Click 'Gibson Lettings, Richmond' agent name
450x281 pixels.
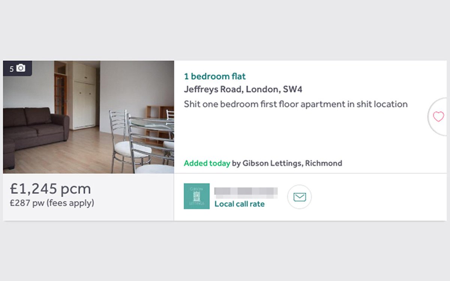pos(292,163)
